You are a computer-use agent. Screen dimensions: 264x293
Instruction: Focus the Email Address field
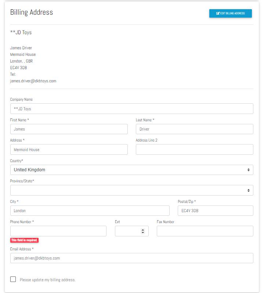click(131, 258)
